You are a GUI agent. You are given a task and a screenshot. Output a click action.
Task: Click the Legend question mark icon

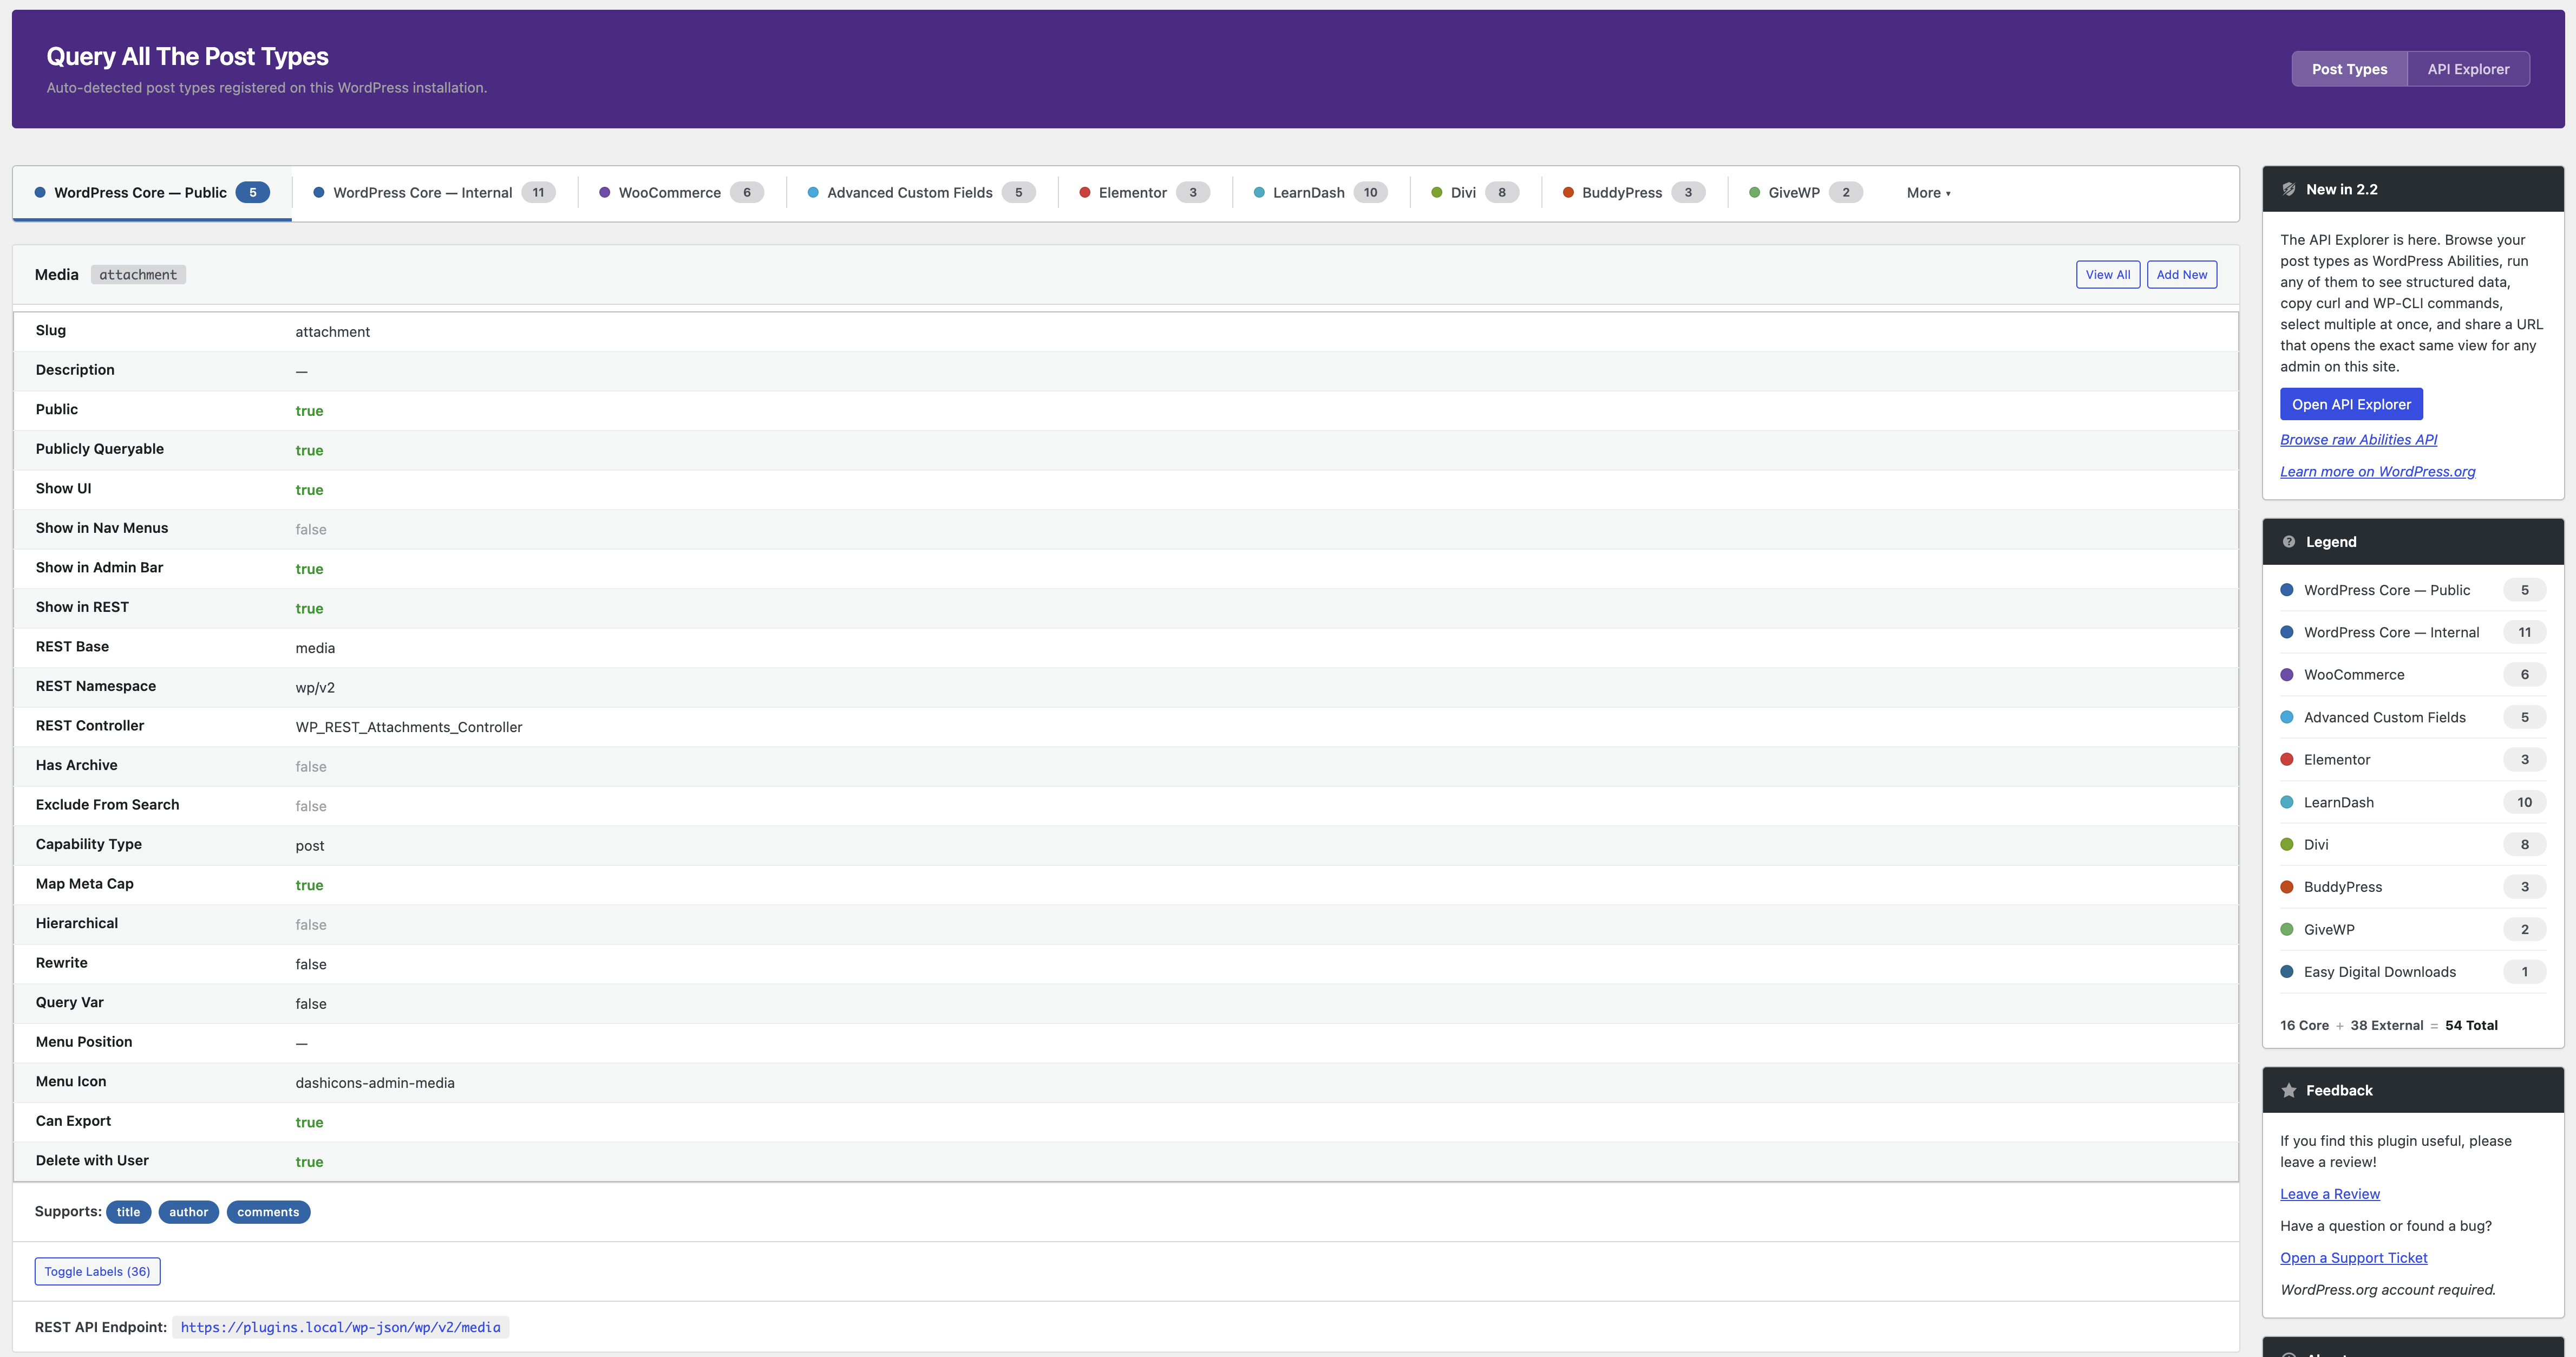click(2288, 542)
